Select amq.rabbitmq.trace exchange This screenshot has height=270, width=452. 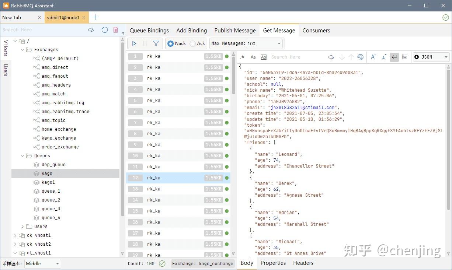[x=66, y=112]
